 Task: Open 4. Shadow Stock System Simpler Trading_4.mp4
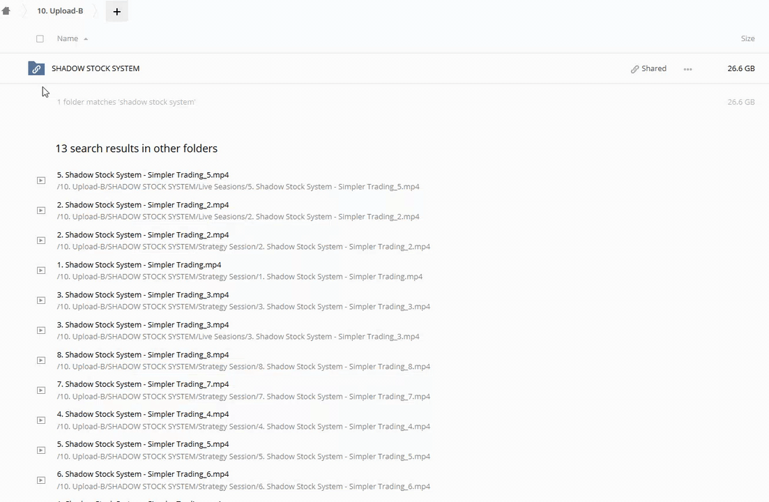(x=143, y=414)
